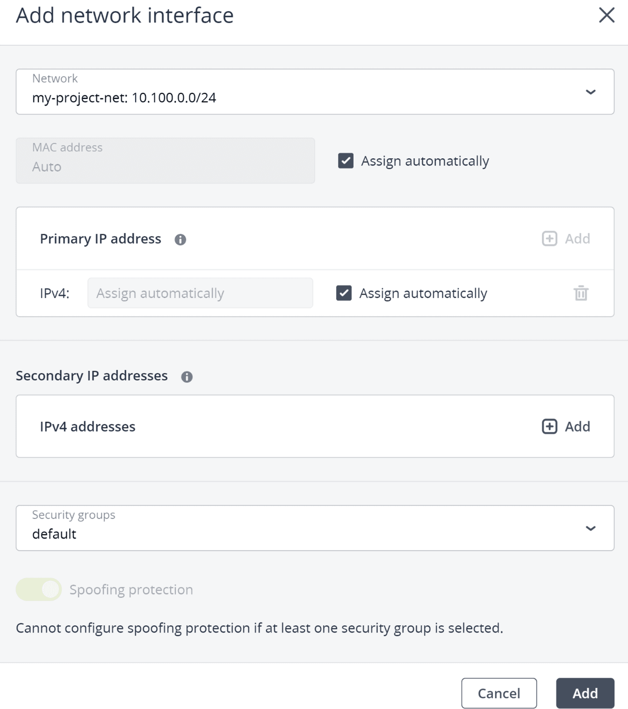Image resolution: width=628 pixels, height=709 pixels.
Task: Open the Network dropdown chevron
Action: 591,92
